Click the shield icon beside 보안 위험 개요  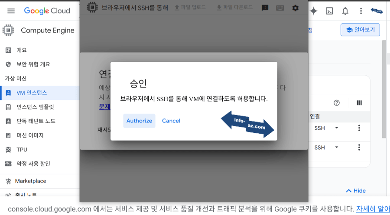pos(8,64)
